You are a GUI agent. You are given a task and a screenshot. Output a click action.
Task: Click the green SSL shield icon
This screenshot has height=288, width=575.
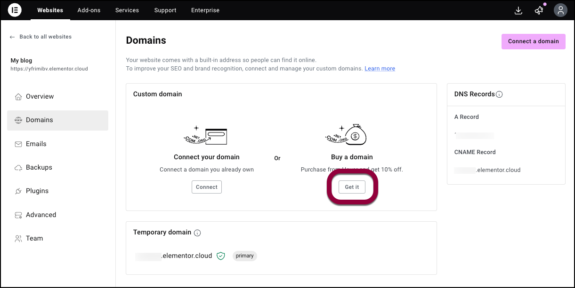(x=221, y=256)
